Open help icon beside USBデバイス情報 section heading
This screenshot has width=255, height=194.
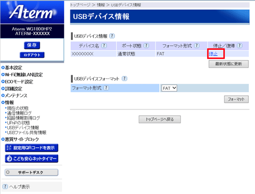pyautogui.click(x=112, y=36)
